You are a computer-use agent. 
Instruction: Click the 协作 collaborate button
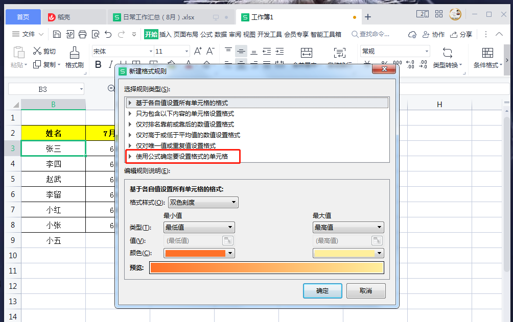point(433,34)
